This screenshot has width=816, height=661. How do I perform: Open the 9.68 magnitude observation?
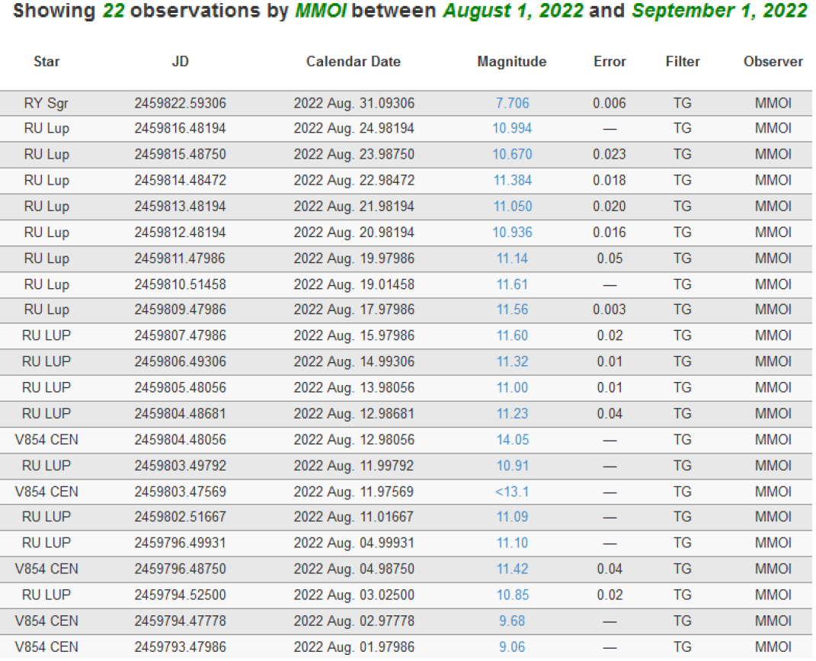click(512, 621)
